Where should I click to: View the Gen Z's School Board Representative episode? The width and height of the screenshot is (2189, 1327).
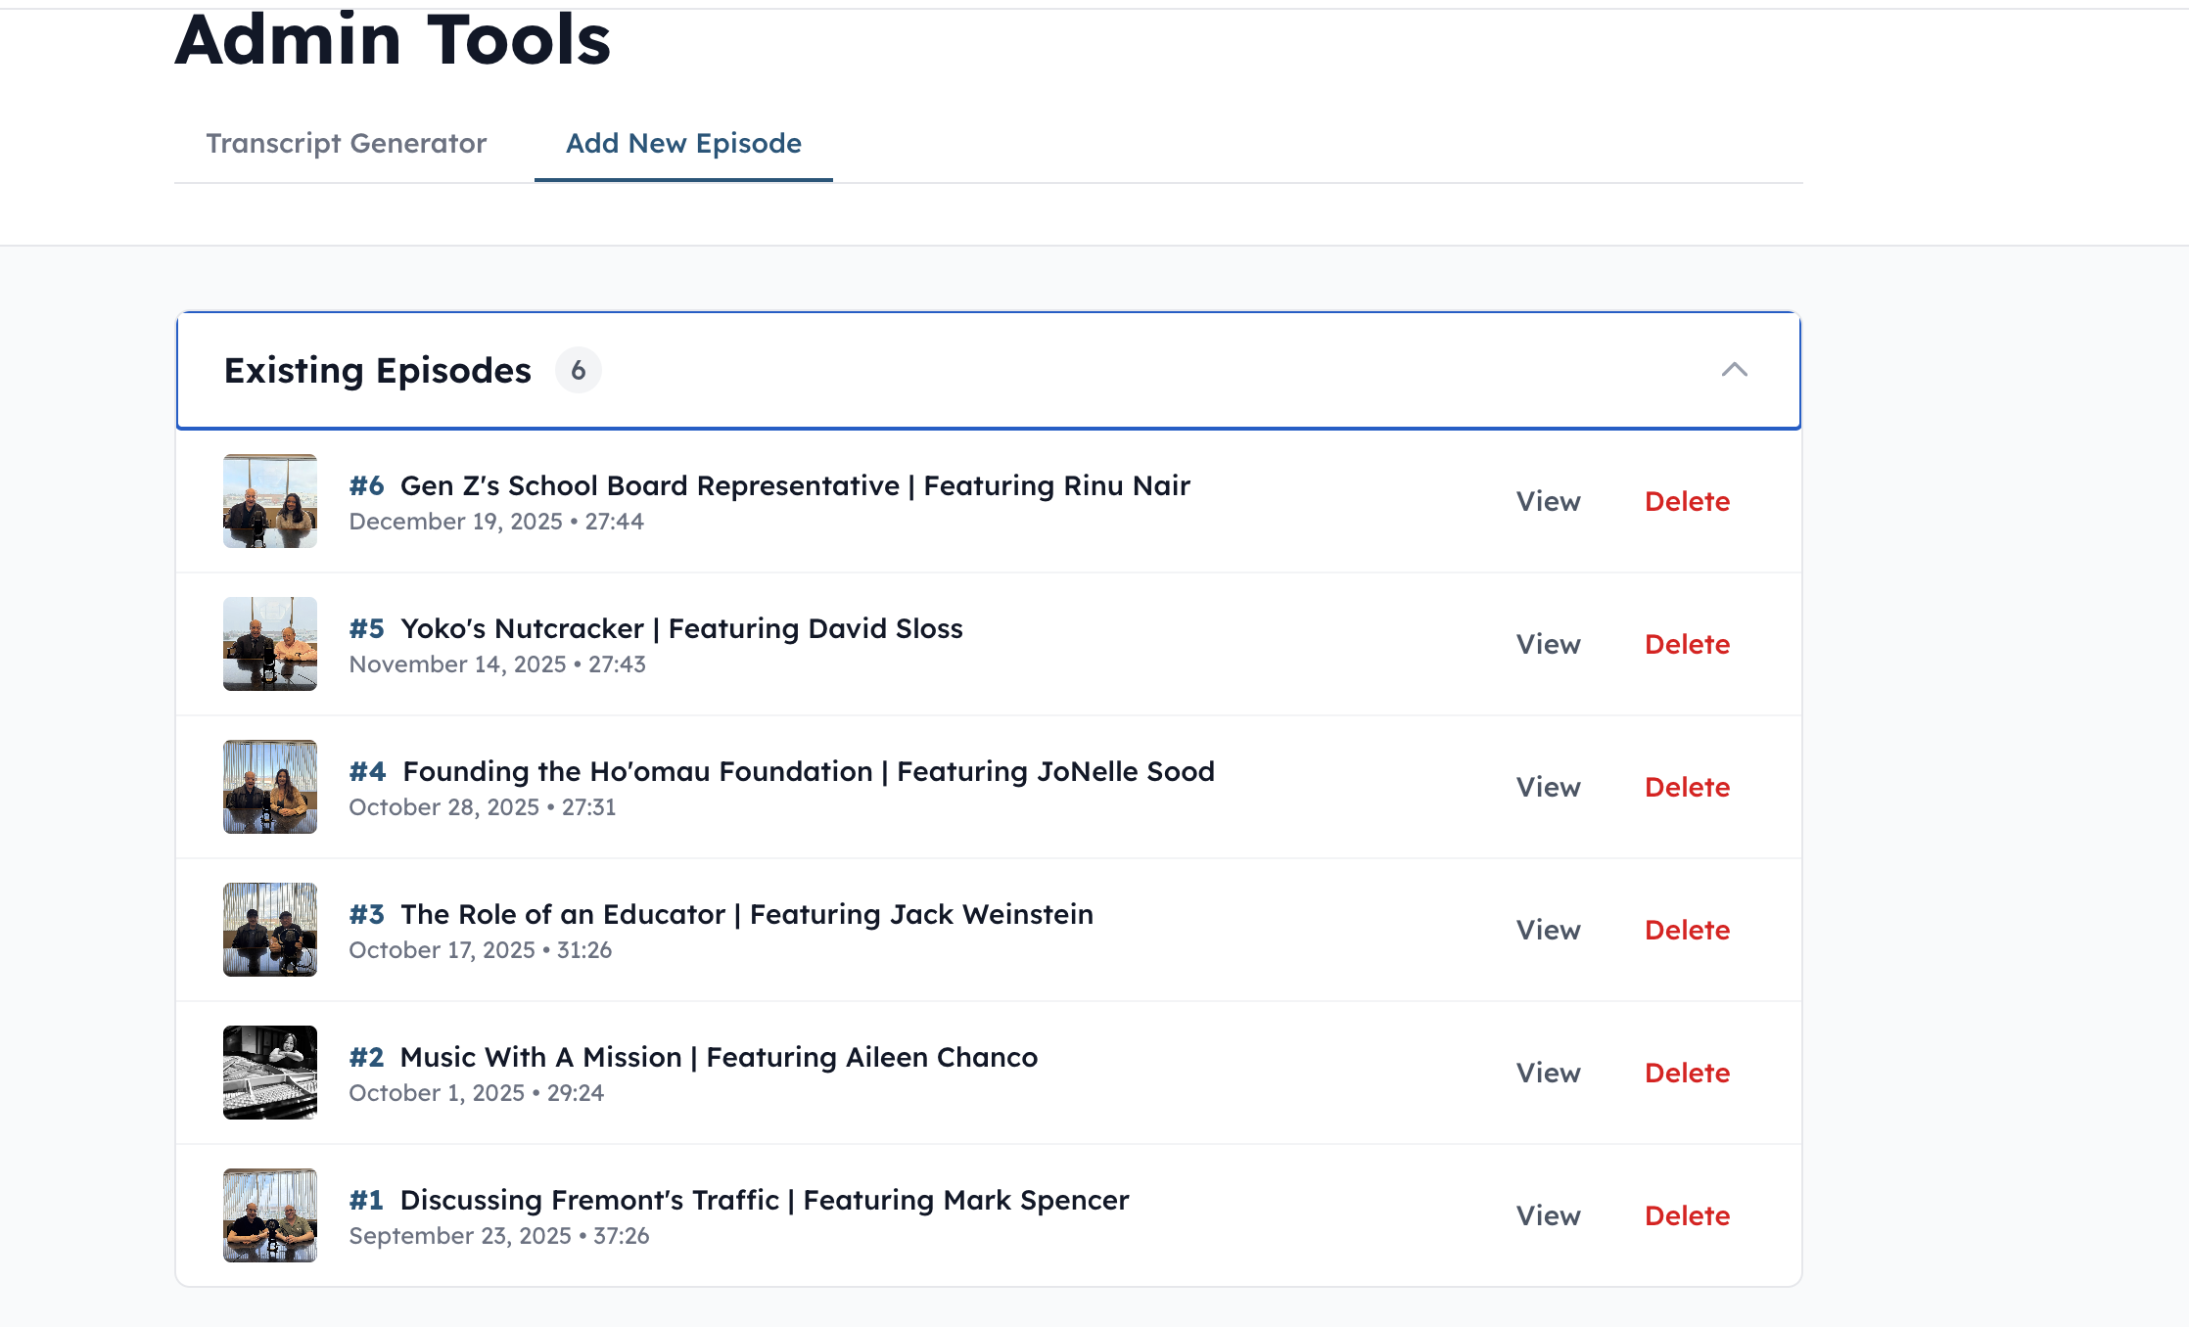(1548, 501)
